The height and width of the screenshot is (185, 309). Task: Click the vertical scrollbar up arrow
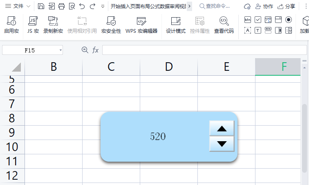305,68
